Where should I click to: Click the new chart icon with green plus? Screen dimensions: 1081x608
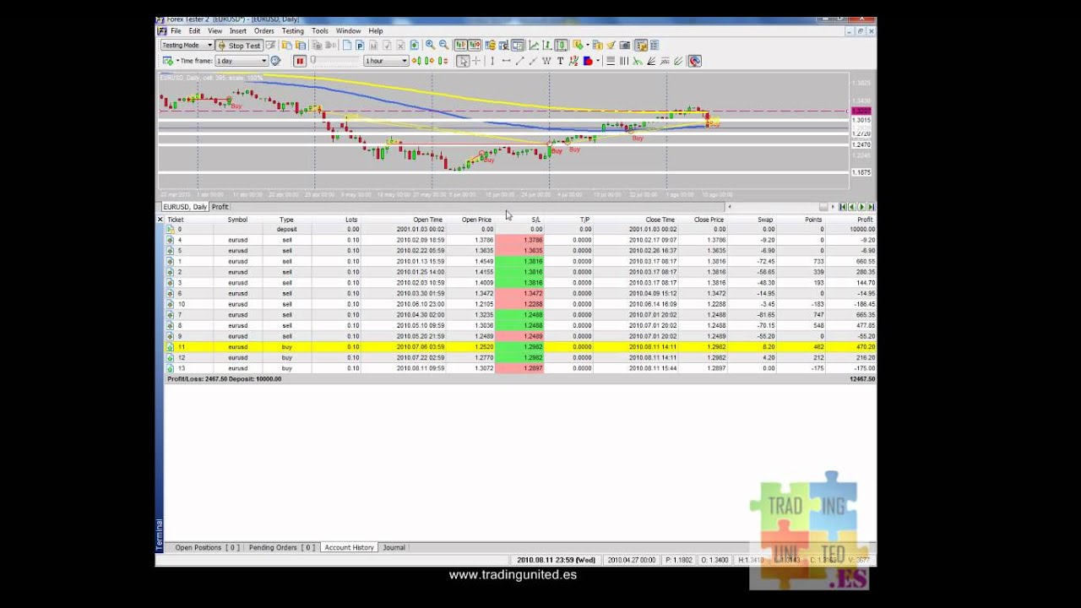[167, 61]
